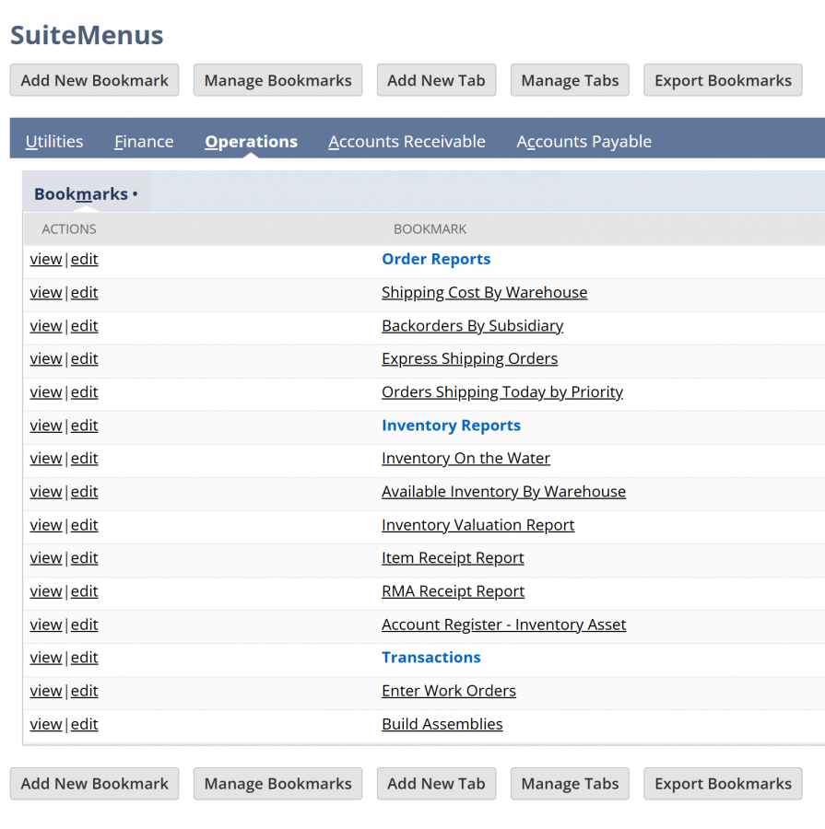Open Manage Bookmarks from the top button row
This screenshot has height=829, width=825.
(277, 80)
